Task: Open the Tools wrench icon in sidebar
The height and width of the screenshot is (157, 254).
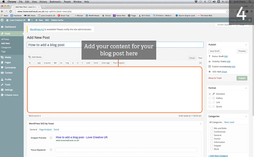Action: pos(2,85)
